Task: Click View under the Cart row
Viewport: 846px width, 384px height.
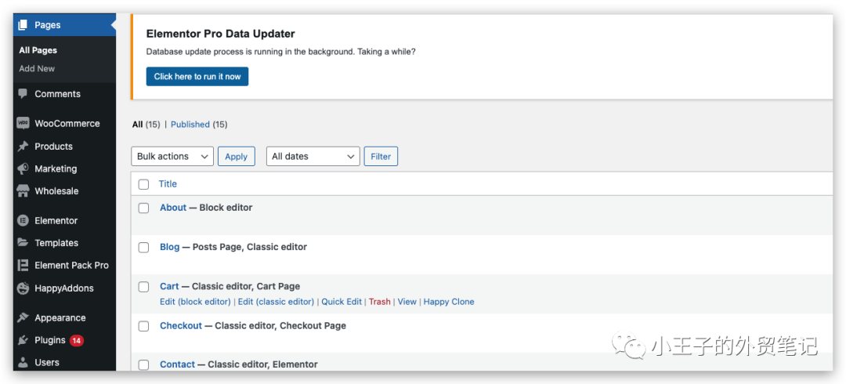Action: pos(407,302)
